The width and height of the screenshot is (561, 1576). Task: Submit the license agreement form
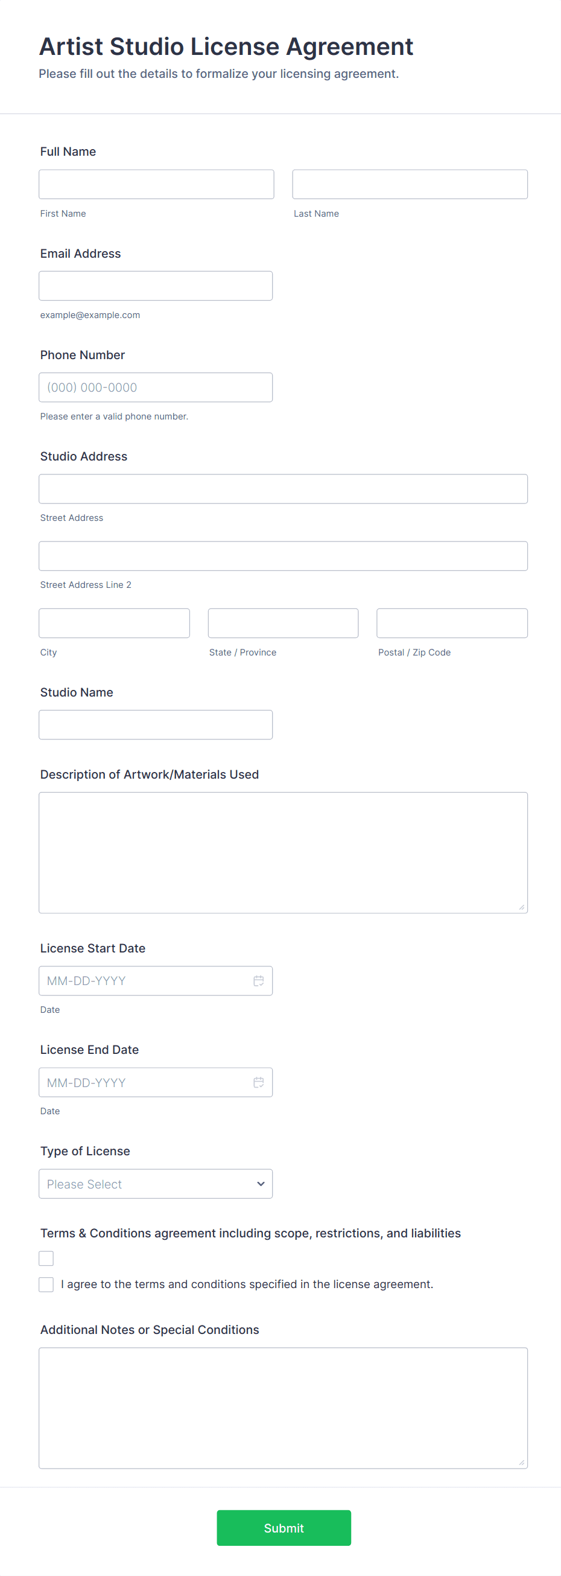click(x=284, y=1528)
